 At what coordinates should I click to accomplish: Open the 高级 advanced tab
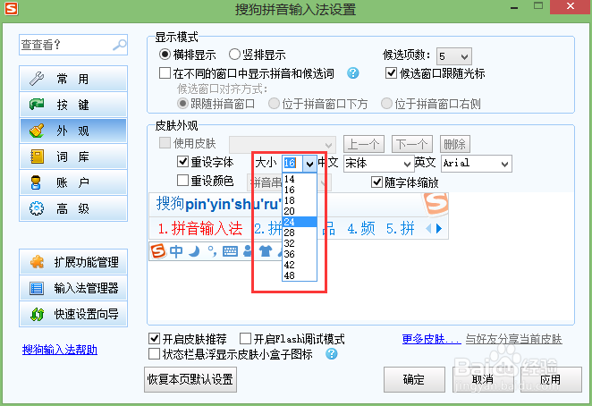[x=73, y=208]
